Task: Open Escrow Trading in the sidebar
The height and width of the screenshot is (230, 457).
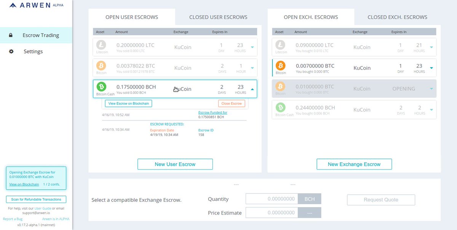Action: click(36, 35)
